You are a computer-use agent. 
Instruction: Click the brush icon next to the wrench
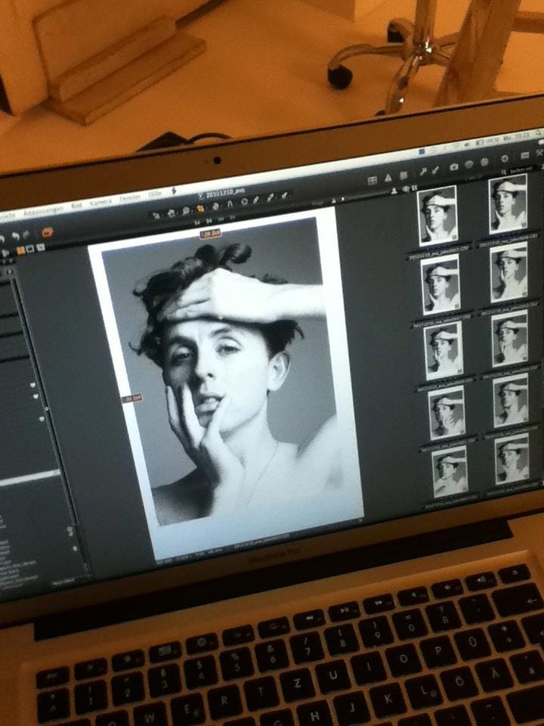click(435, 170)
